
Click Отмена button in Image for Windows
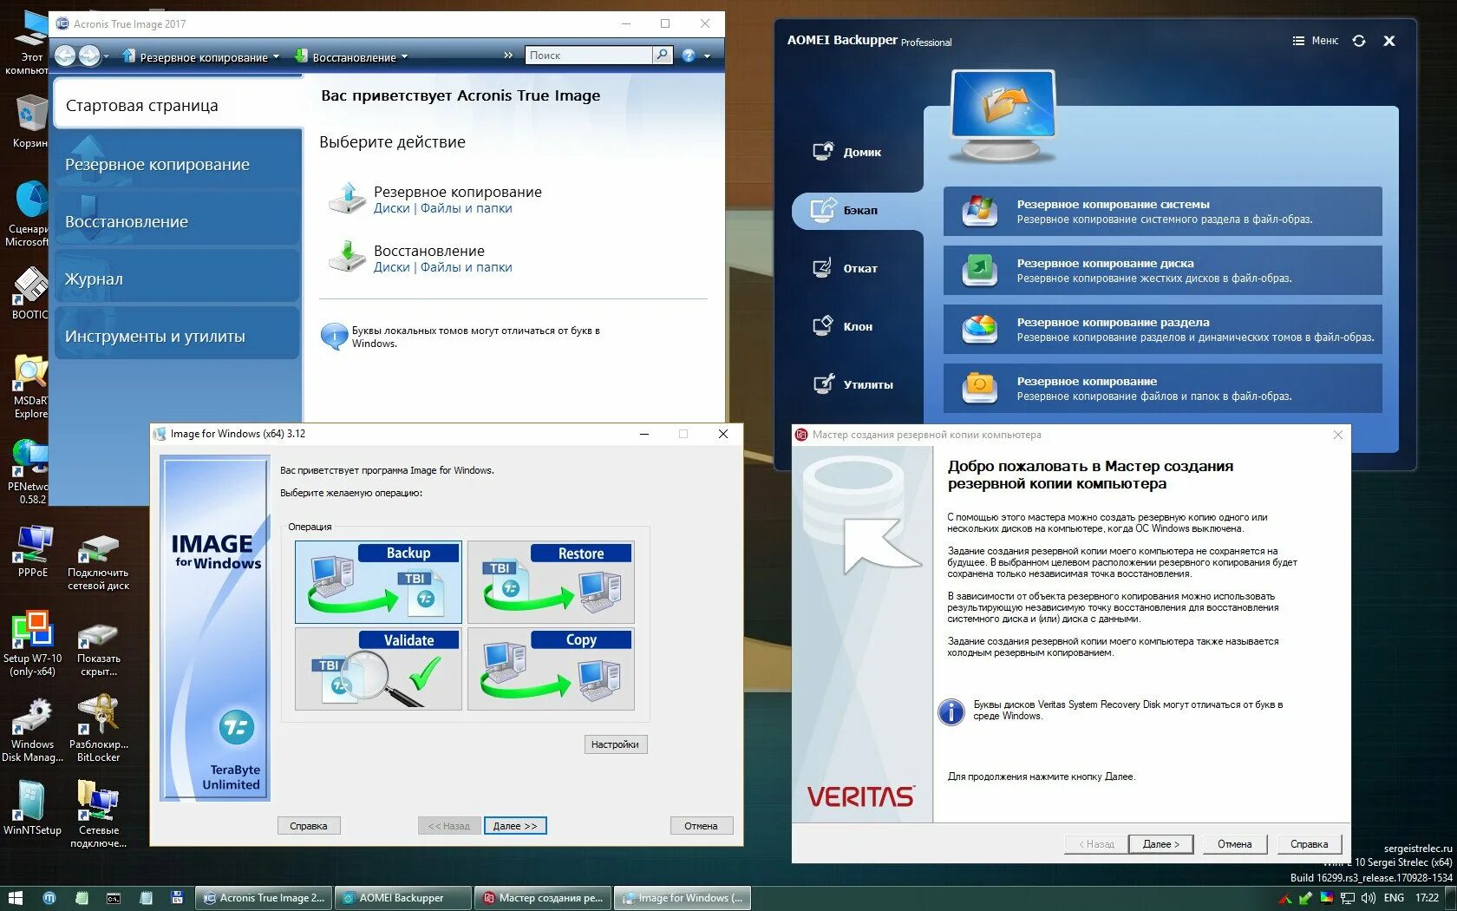coord(701,826)
